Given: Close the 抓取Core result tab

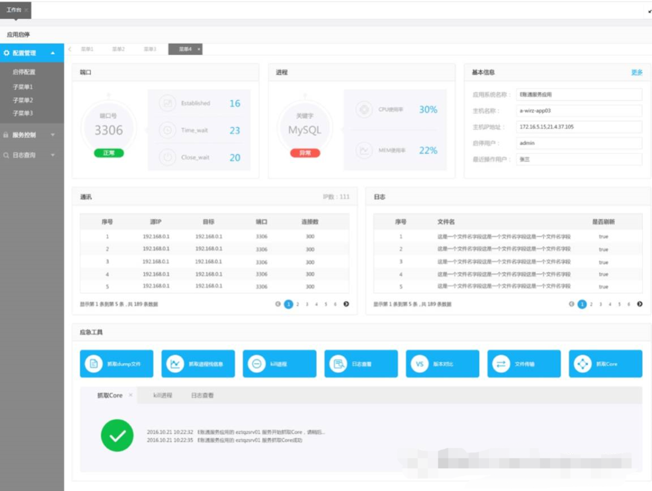Looking at the screenshot, I should pos(130,395).
